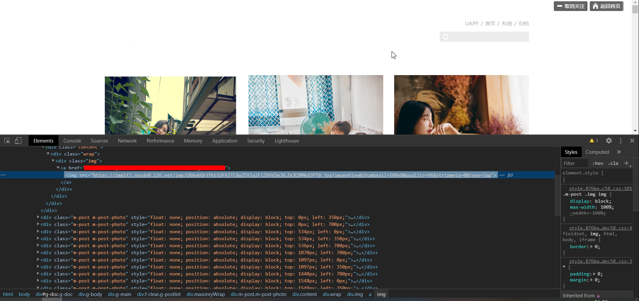Expand the margin shorthand property triangle
This screenshot has width=639, height=301.
click(591, 280)
